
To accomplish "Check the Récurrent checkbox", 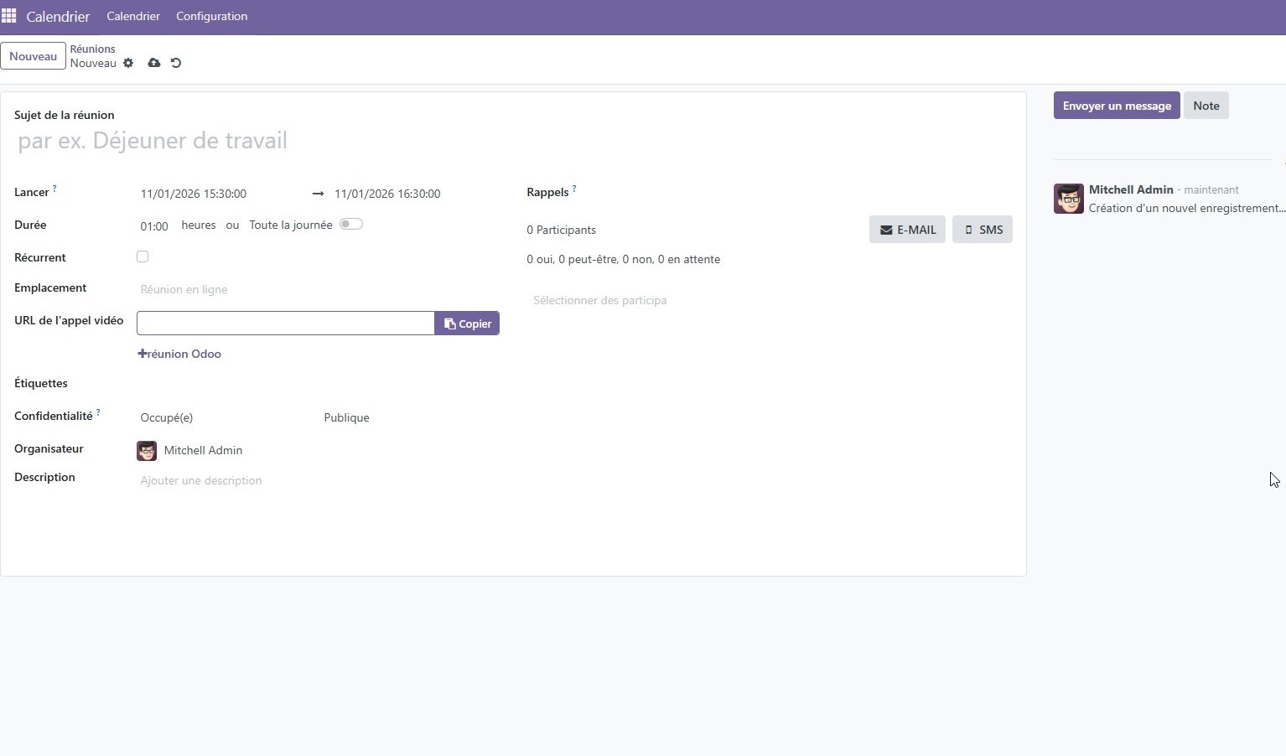I will point(143,257).
